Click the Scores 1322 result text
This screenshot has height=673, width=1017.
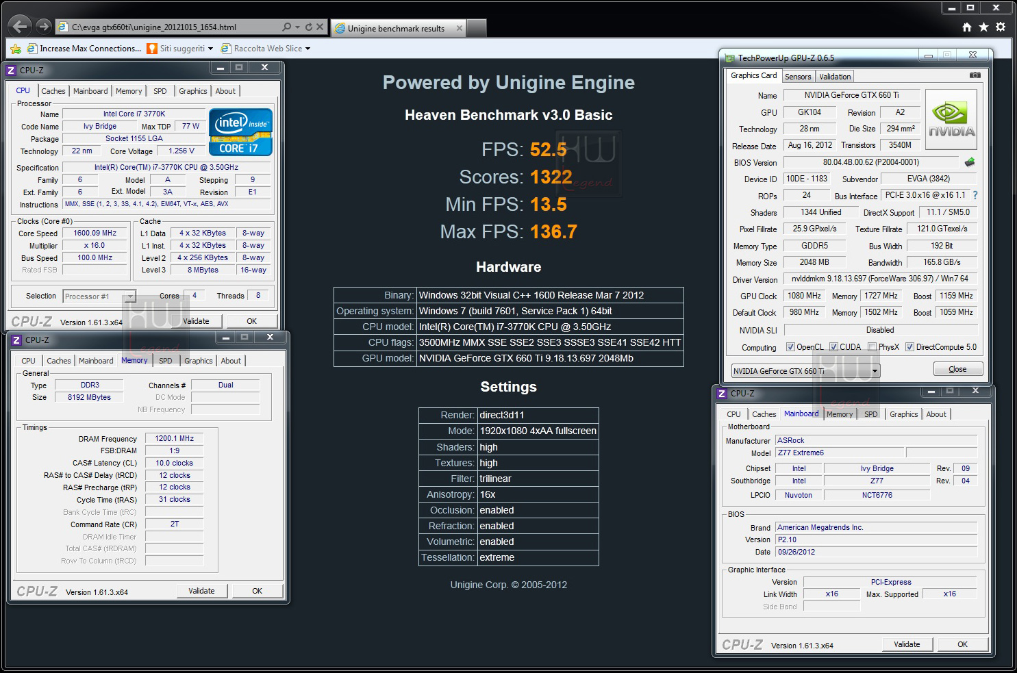coord(516,177)
